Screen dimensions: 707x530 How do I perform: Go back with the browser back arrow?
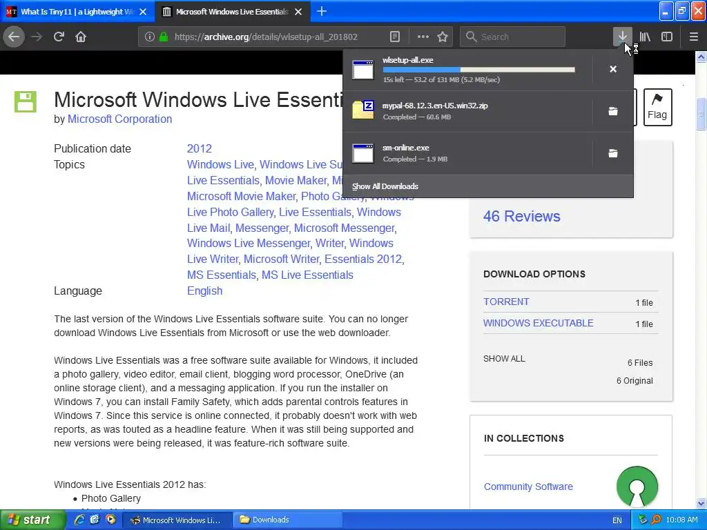[14, 37]
